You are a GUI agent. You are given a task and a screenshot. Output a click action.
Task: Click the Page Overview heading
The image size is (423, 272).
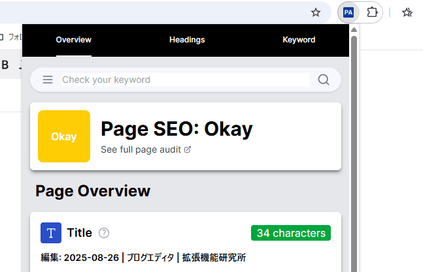pyautogui.click(x=93, y=191)
